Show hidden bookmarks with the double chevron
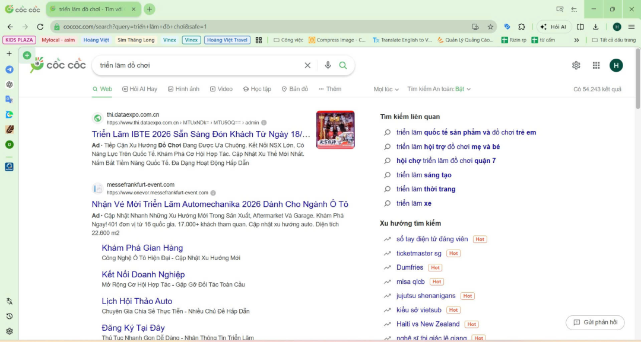 click(x=576, y=40)
